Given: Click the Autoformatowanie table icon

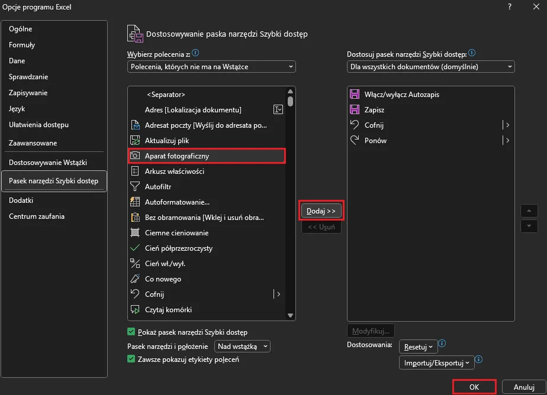Looking at the screenshot, I should (134, 202).
